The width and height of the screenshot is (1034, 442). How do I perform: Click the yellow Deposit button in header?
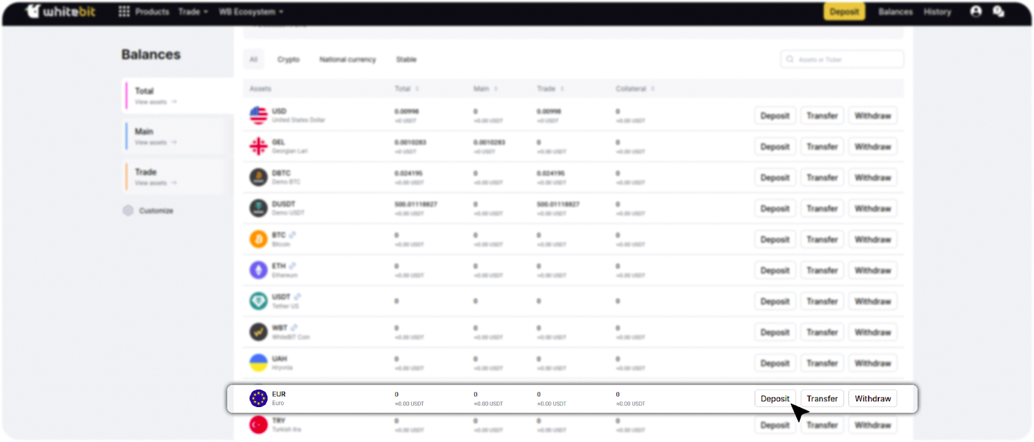pyautogui.click(x=844, y=12)
